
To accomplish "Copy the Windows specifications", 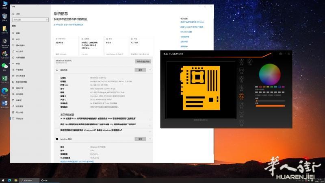I will click(140, 139).
